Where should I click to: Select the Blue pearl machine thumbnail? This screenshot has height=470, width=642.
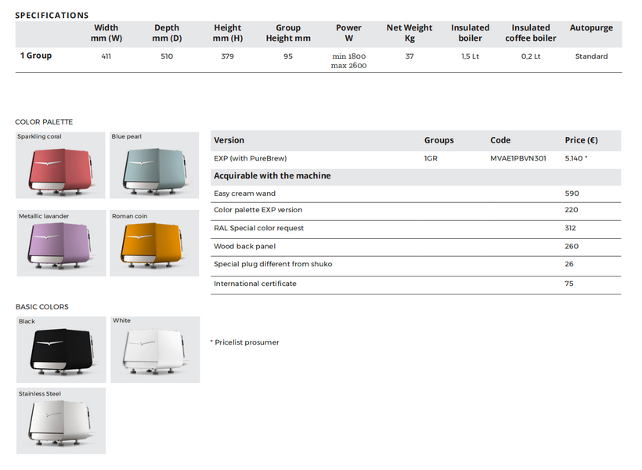click(x=154, y=165)
